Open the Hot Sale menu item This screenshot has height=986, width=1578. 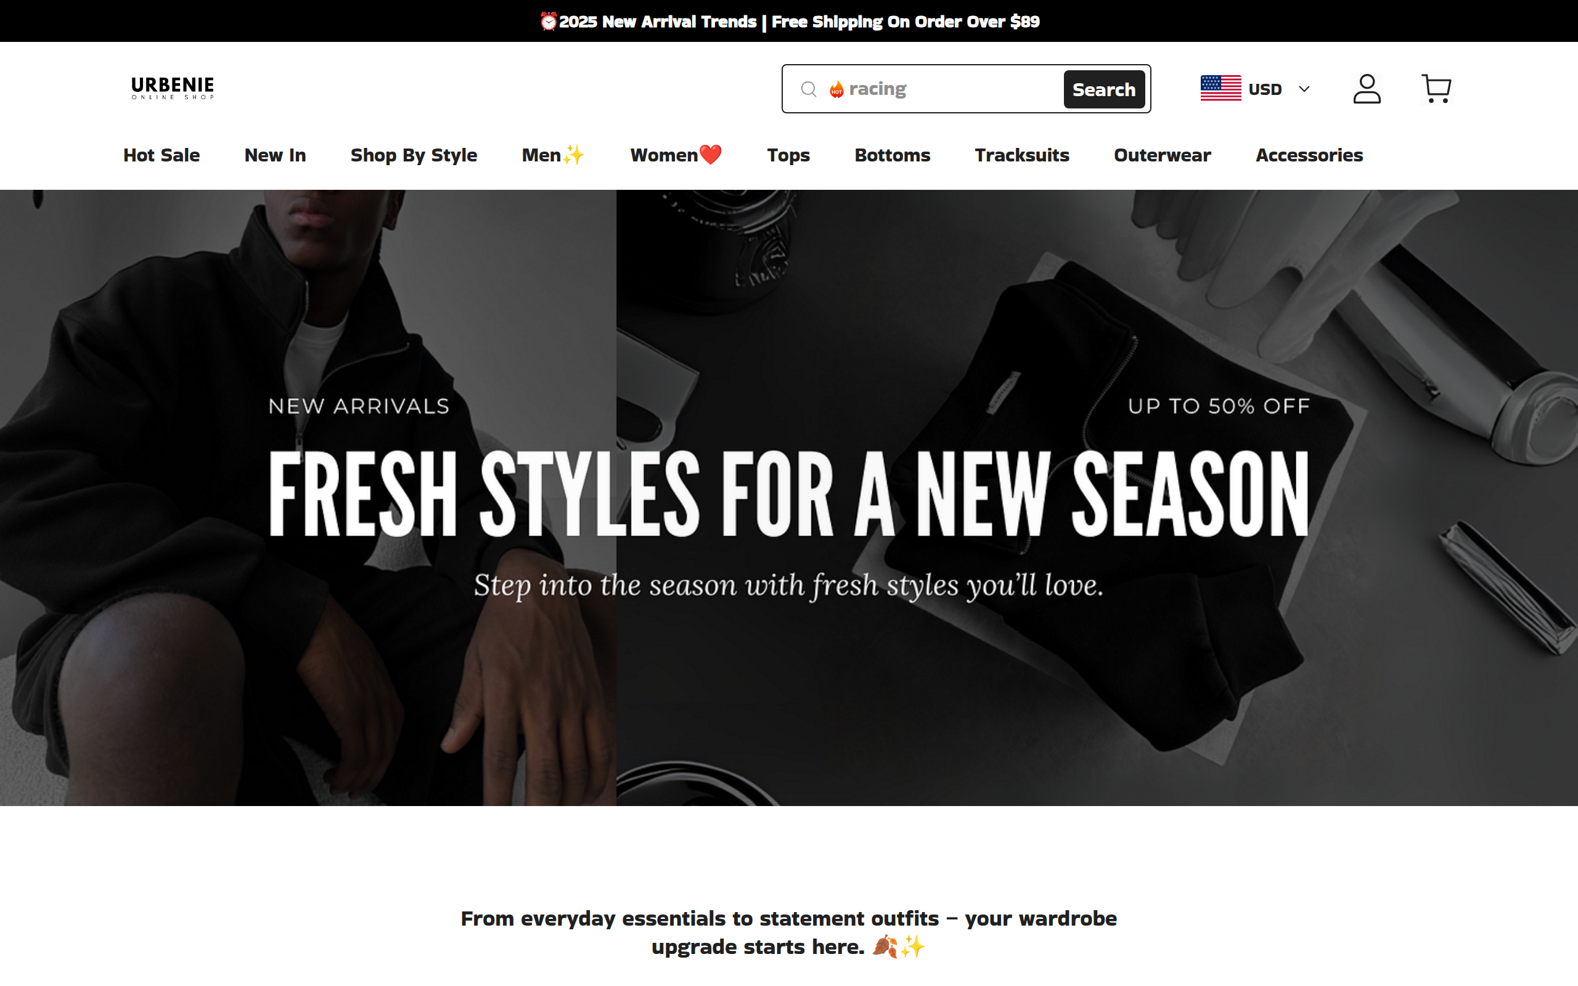[x=161, y=155]
